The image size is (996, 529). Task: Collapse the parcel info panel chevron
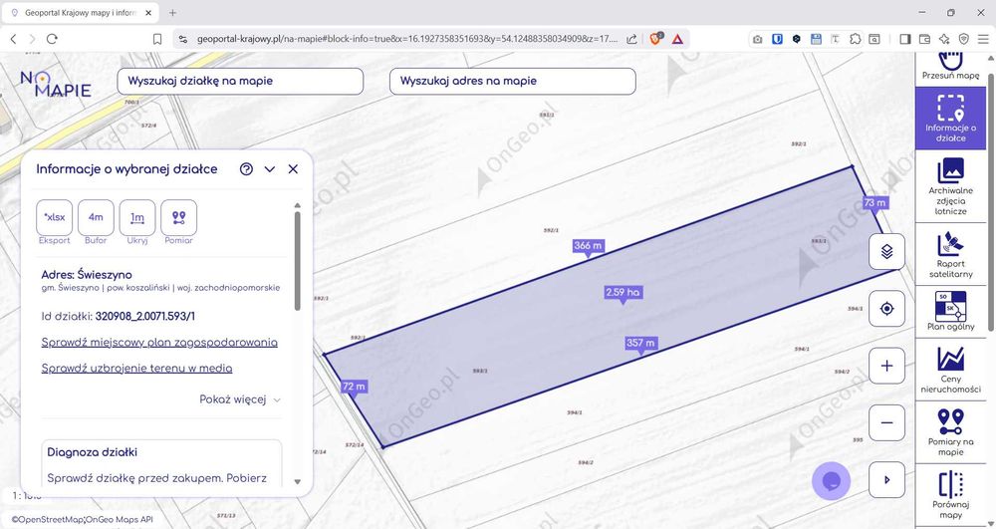[x=269, y=169]
